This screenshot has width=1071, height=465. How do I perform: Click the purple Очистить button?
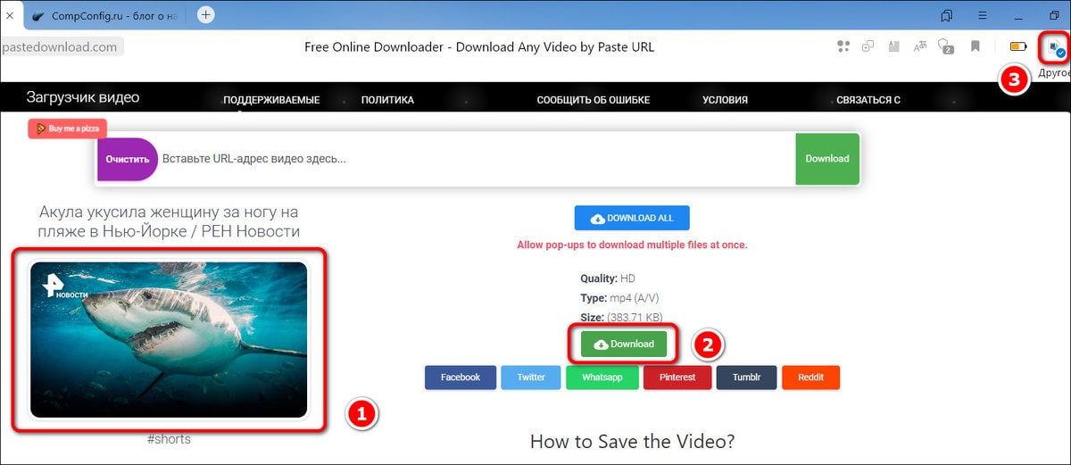point(127,159)
